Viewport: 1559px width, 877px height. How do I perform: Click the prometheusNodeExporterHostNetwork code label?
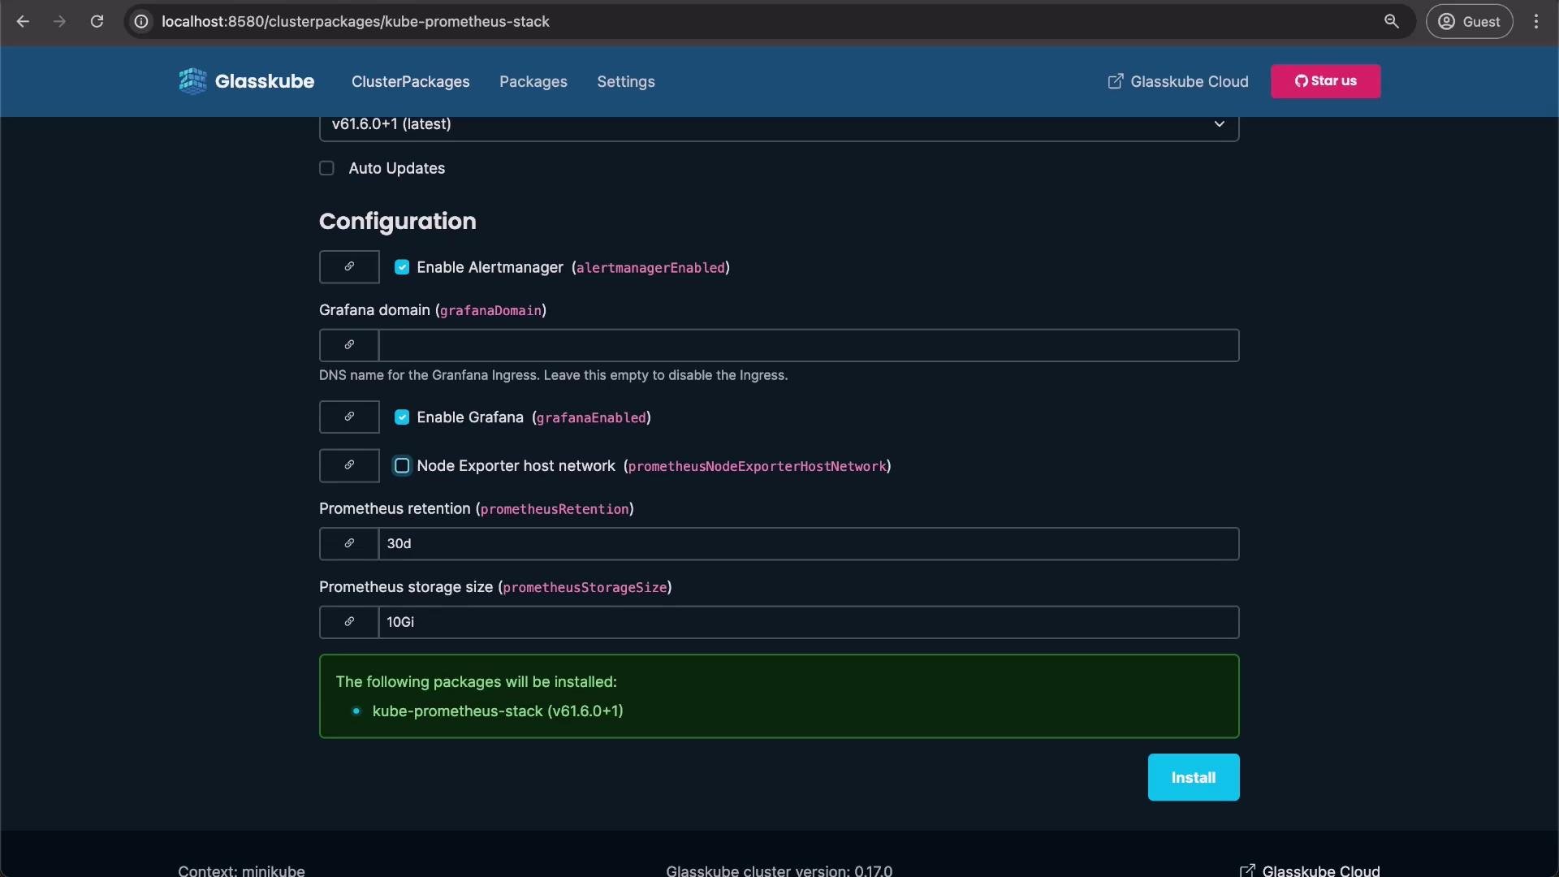pyautogui.click(x=757, y=466)
